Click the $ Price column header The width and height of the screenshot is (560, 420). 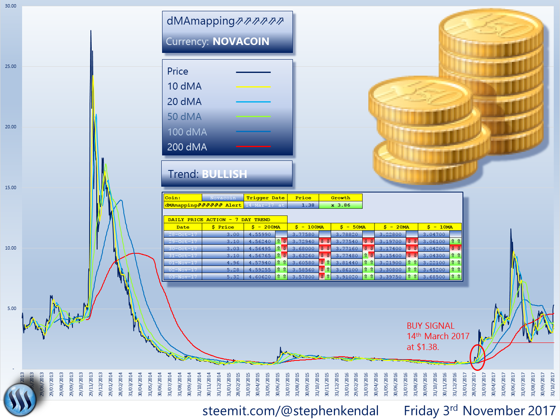coord(223,227)
